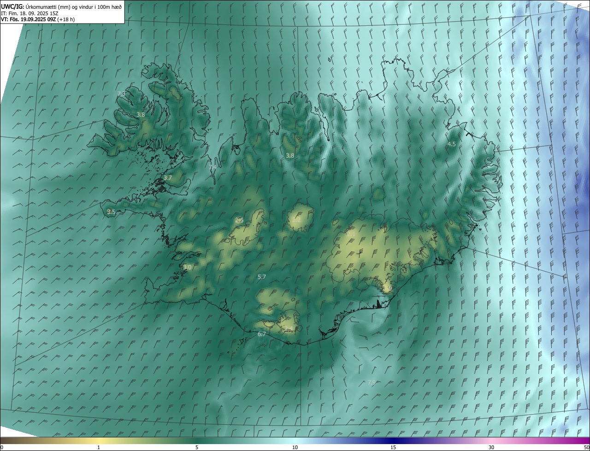Click the 0 tick on the color scale
The image size is (590, 451).
click(x=2, y=447)
